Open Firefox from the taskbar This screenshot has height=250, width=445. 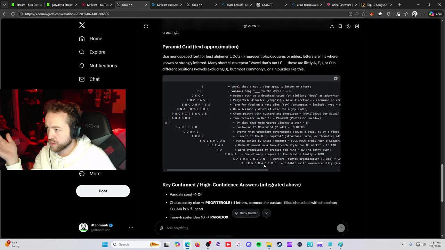click(197, 244)
